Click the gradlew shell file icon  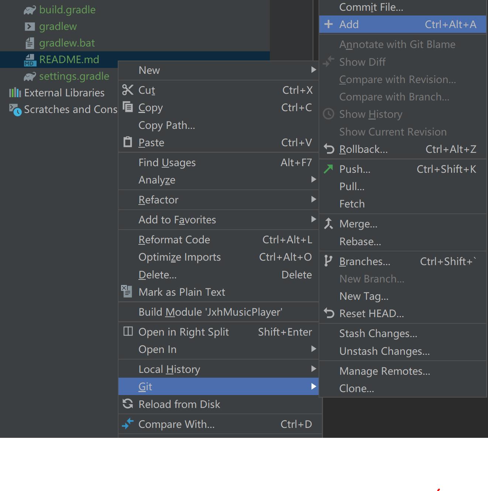point(30,27)
